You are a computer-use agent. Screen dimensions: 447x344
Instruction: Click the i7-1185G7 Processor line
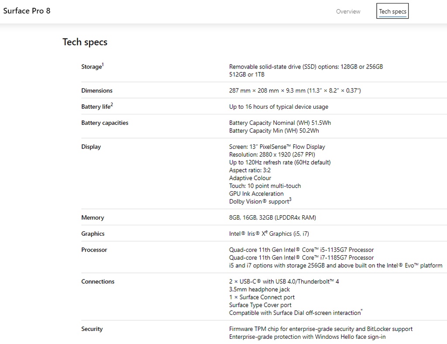[301, 258]
